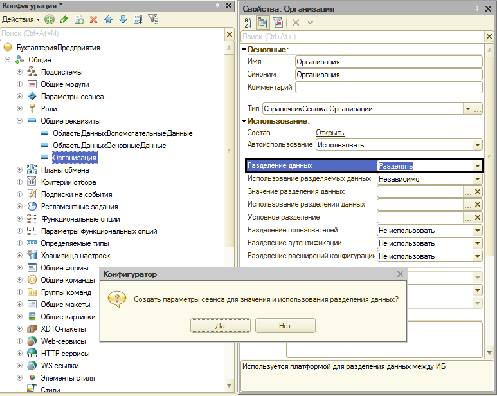Screen dimensions: 497x396
Task: Select ОбластьДанныхОсновныеДанные in the tree
Action: [109, 146]
